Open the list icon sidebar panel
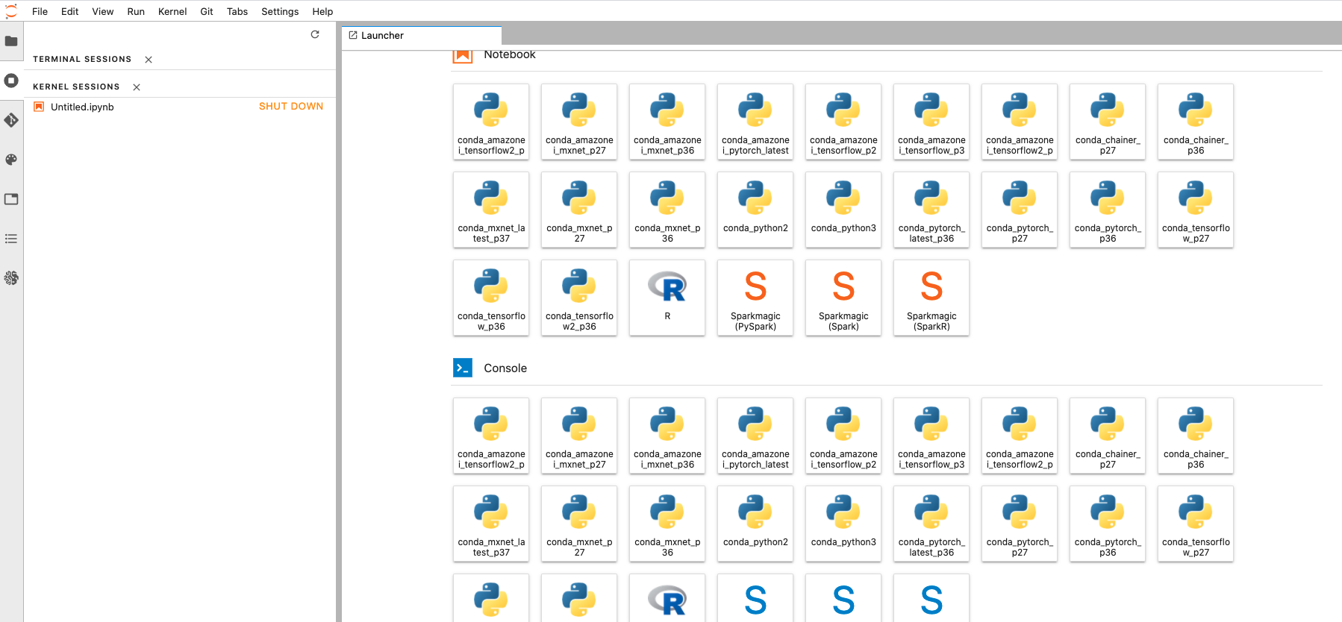The width and height of the screenshot is (1342, 622). click(x=11, y=239)
